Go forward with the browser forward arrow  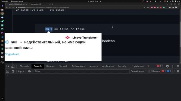pos(10,8)
